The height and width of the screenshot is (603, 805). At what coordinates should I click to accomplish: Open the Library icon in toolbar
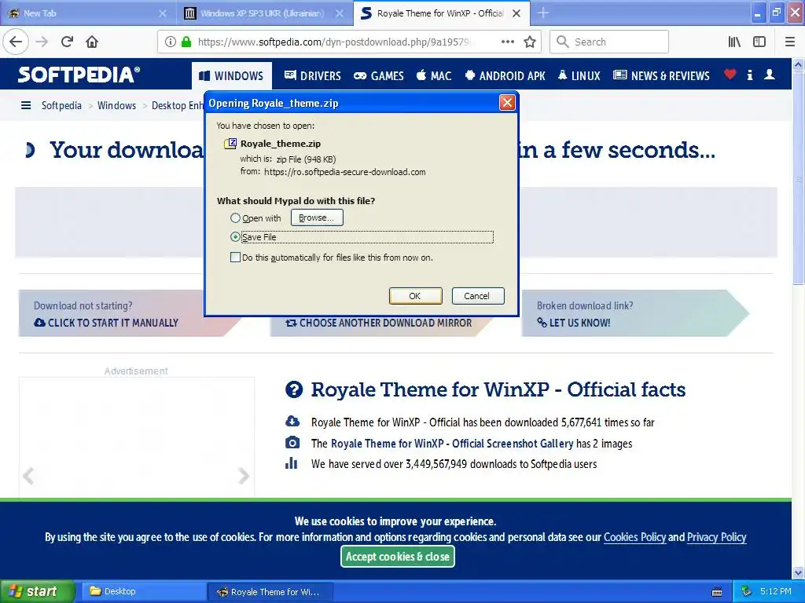pyautogui.click(x=735, y=42)
